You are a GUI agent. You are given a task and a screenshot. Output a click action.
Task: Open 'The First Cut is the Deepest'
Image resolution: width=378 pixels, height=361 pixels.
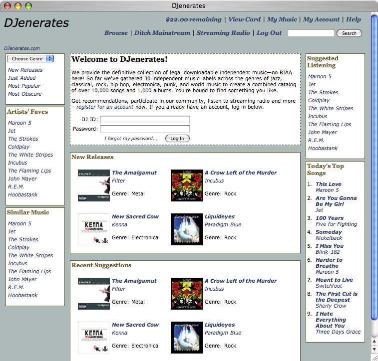click(337, 297)
